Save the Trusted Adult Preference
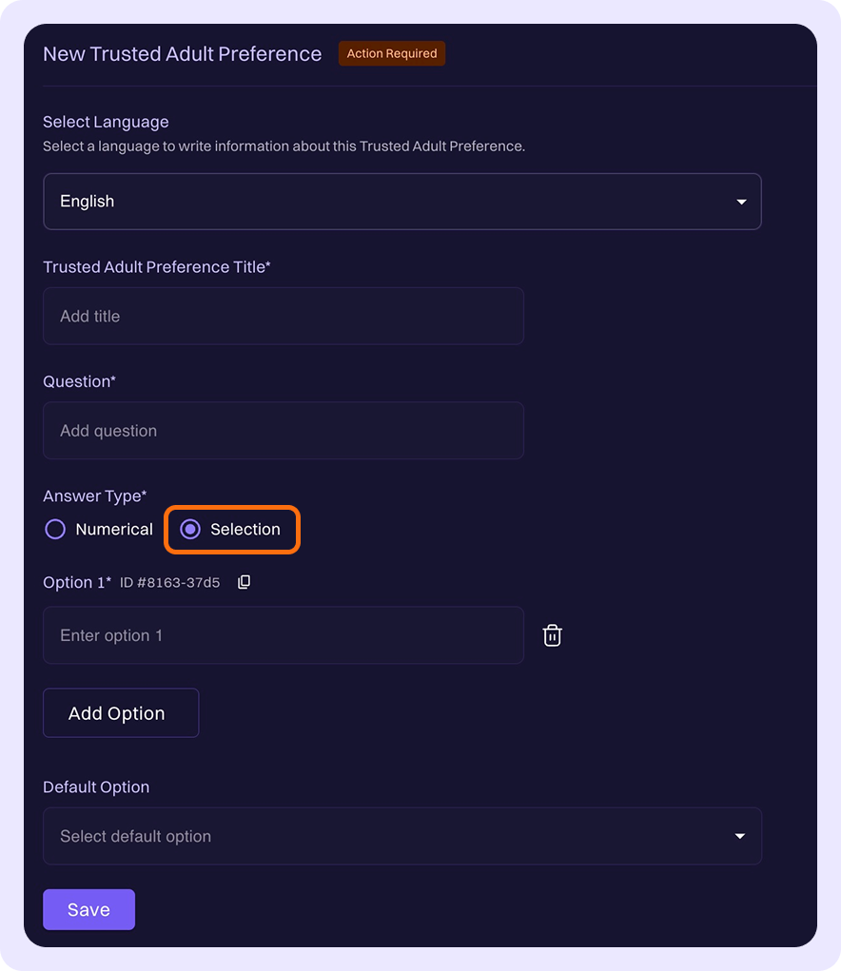Viewport: 841px width, 971px height. [88, 909]
